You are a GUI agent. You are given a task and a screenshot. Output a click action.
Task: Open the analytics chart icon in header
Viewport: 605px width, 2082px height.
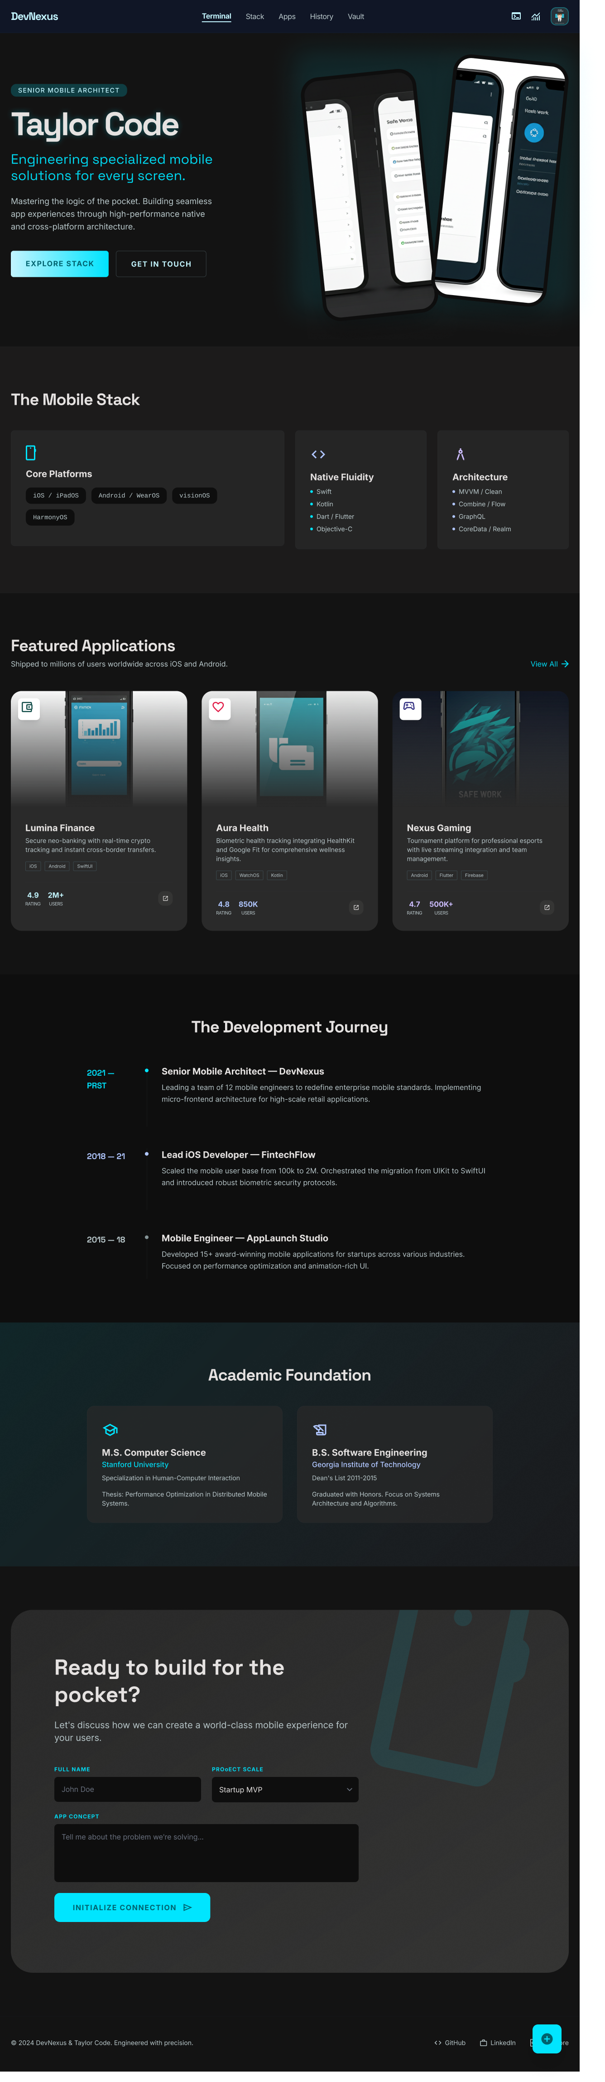[x=536, y=16]
